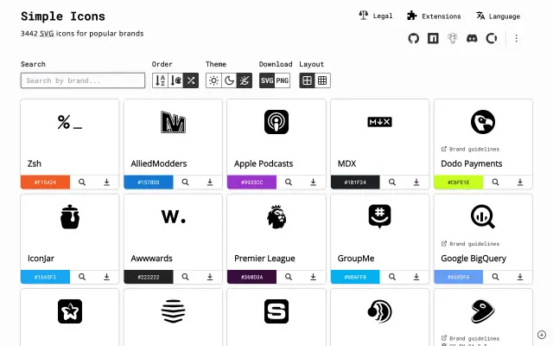Click the IconJar logo icon
Image resolution: width=553 pixels, height=346 pixels.
click(70, 217)
